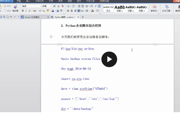180x118 pixels.
Task: Increase paragraph indent
Action: pyautogui.click(x=83, y=6)
